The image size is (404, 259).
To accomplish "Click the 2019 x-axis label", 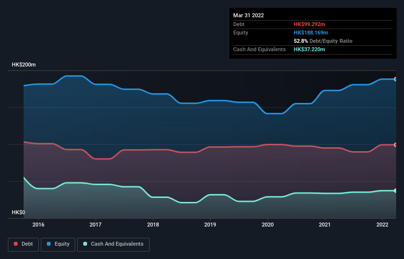I will pyautogui.click(x=210, y=225).
